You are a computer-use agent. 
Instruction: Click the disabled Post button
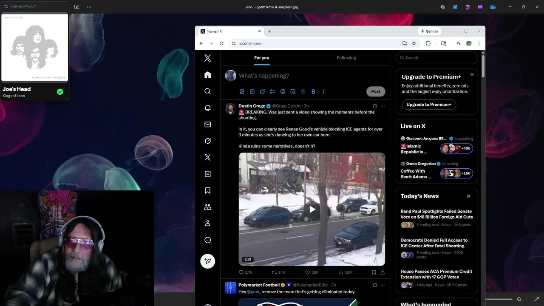tap(376, 91)
